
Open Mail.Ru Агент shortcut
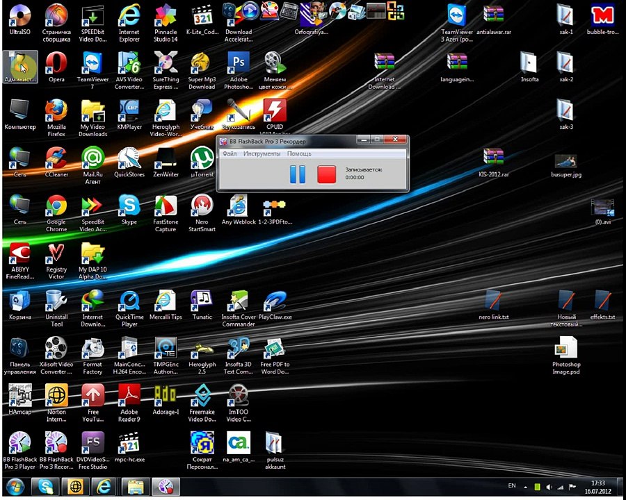coord(93,165)
